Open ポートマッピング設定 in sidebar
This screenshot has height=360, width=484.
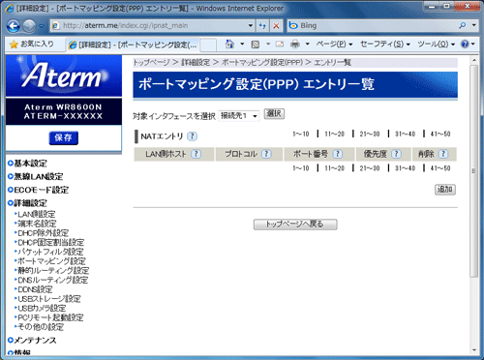coord(51,261)
